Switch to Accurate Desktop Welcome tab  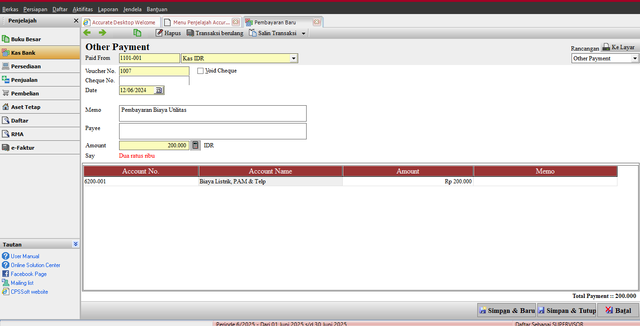120,22
